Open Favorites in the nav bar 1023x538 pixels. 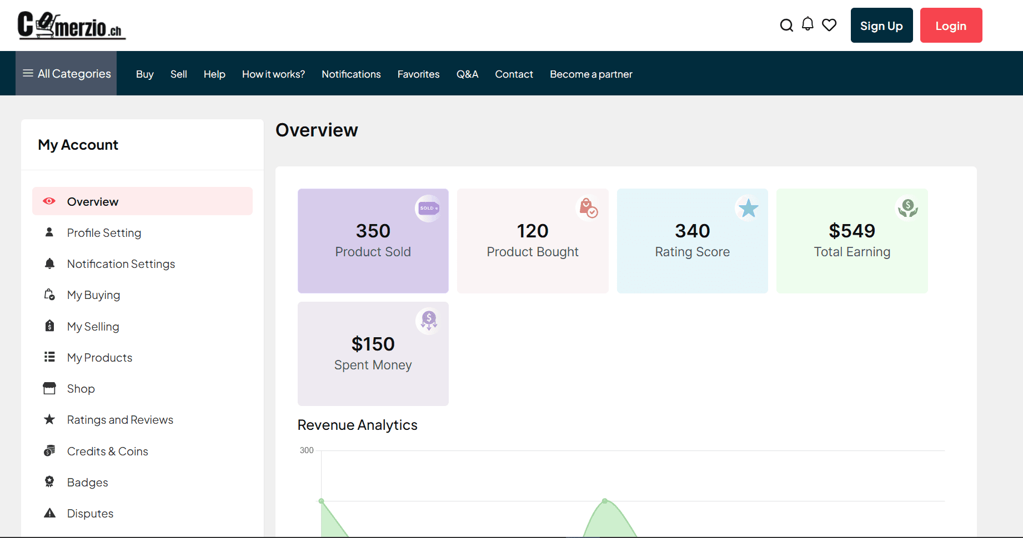pyautogui.click(x=418, y=74)
